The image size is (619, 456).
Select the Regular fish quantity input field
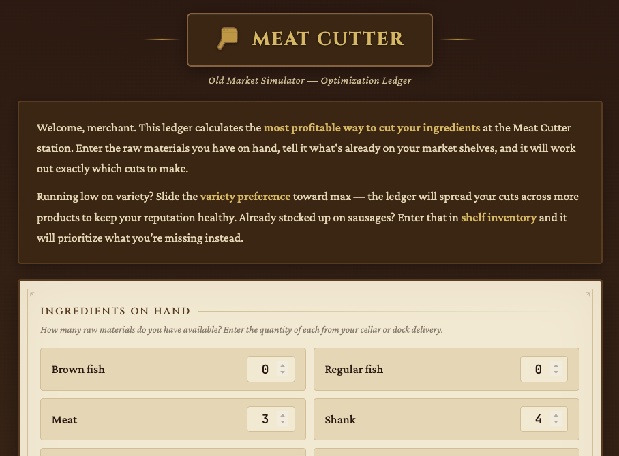pos(539,369)
